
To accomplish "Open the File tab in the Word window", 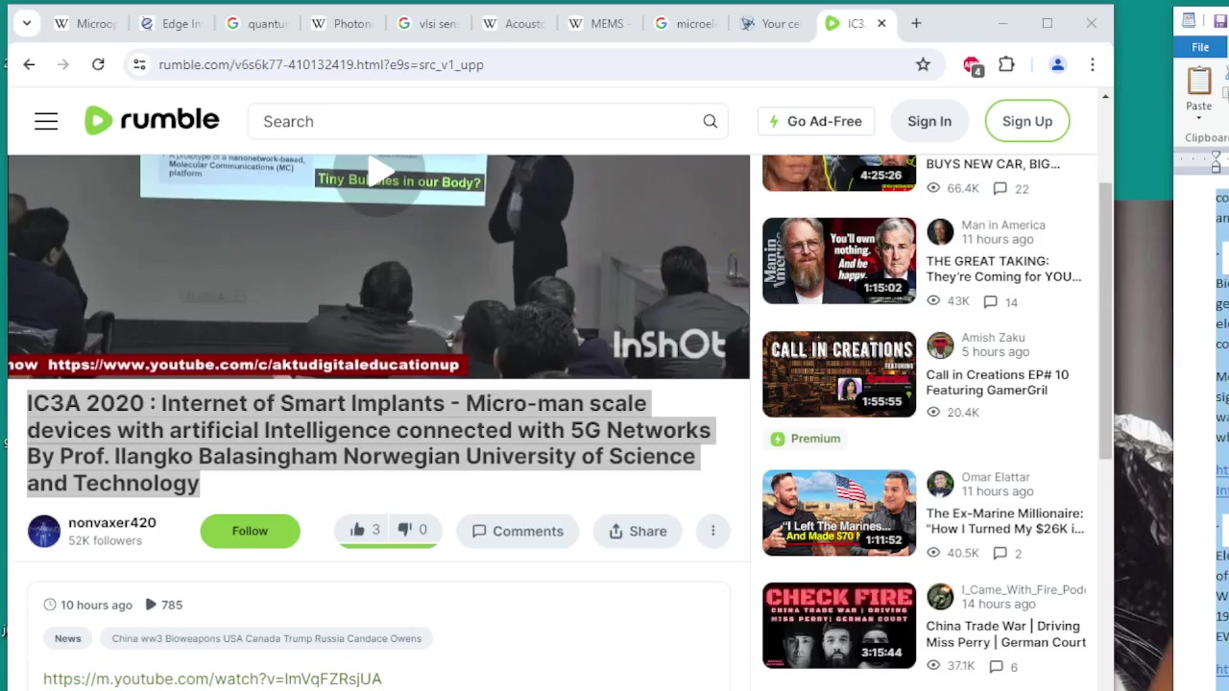I will point(1200,47).
